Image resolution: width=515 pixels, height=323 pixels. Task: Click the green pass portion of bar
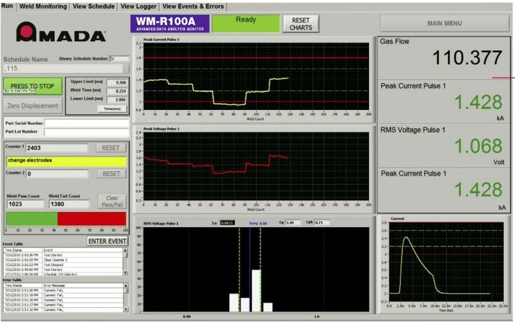pyautogui.click(x=32, y=219)
